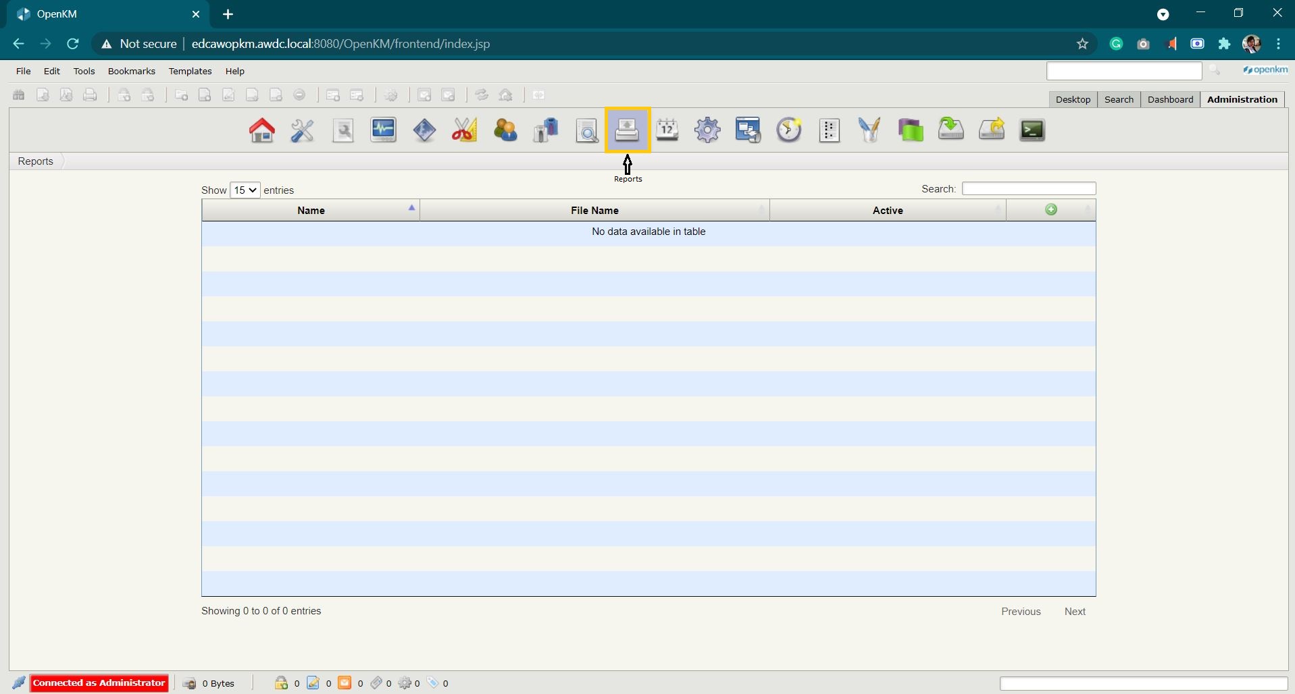1295x694 pixels.
Task: Click the blue diamond icon
Action: tap(424, 130)
